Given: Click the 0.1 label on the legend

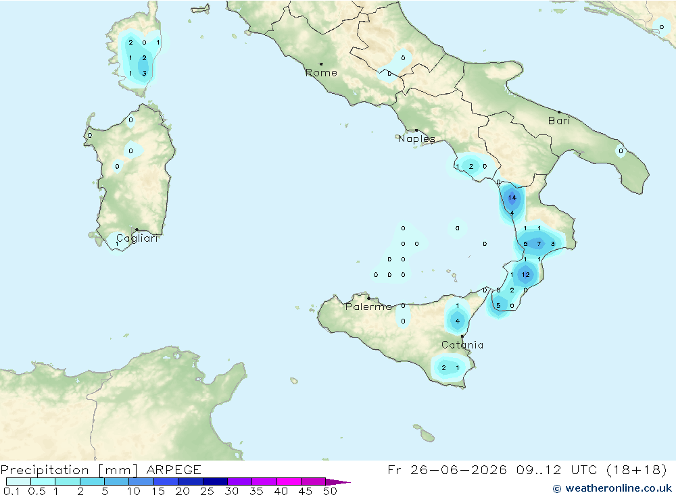Looking at the screenshot, I should (11, 491).
